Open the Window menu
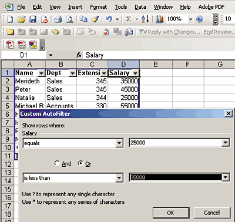235x222 pixels. point(163,7)
